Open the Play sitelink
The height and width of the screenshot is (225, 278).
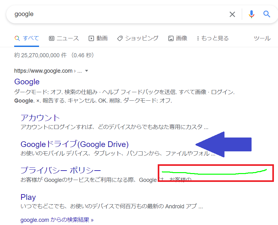click(x=28, y=197)
